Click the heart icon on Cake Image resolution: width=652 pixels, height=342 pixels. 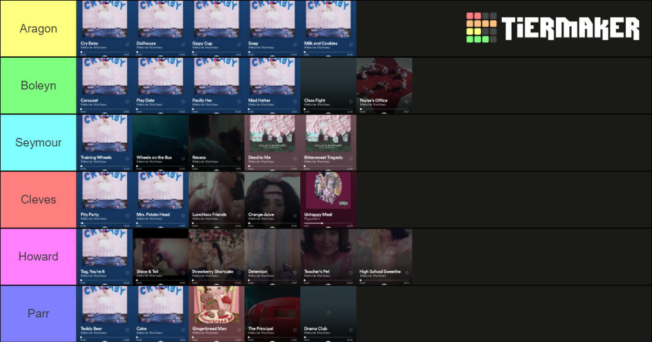(x=183, y=330)
